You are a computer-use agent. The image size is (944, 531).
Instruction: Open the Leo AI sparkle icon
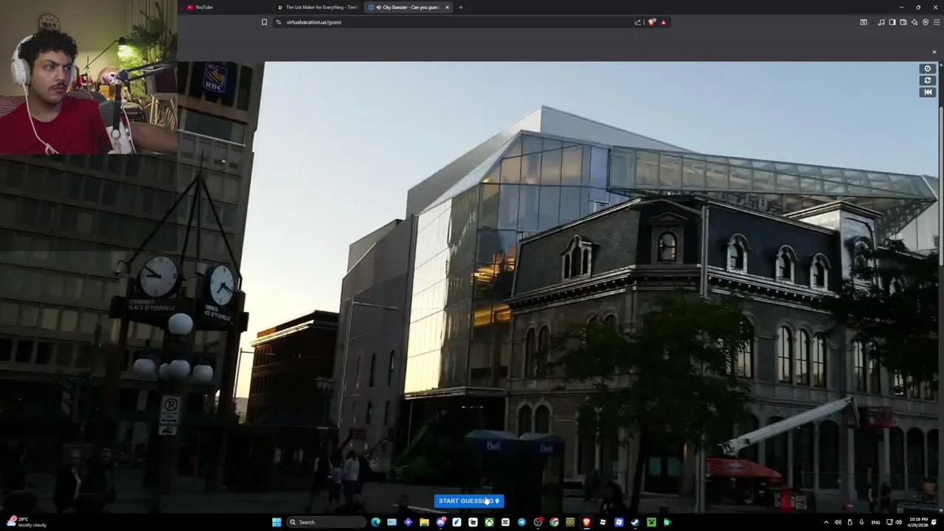click(914, 22)
